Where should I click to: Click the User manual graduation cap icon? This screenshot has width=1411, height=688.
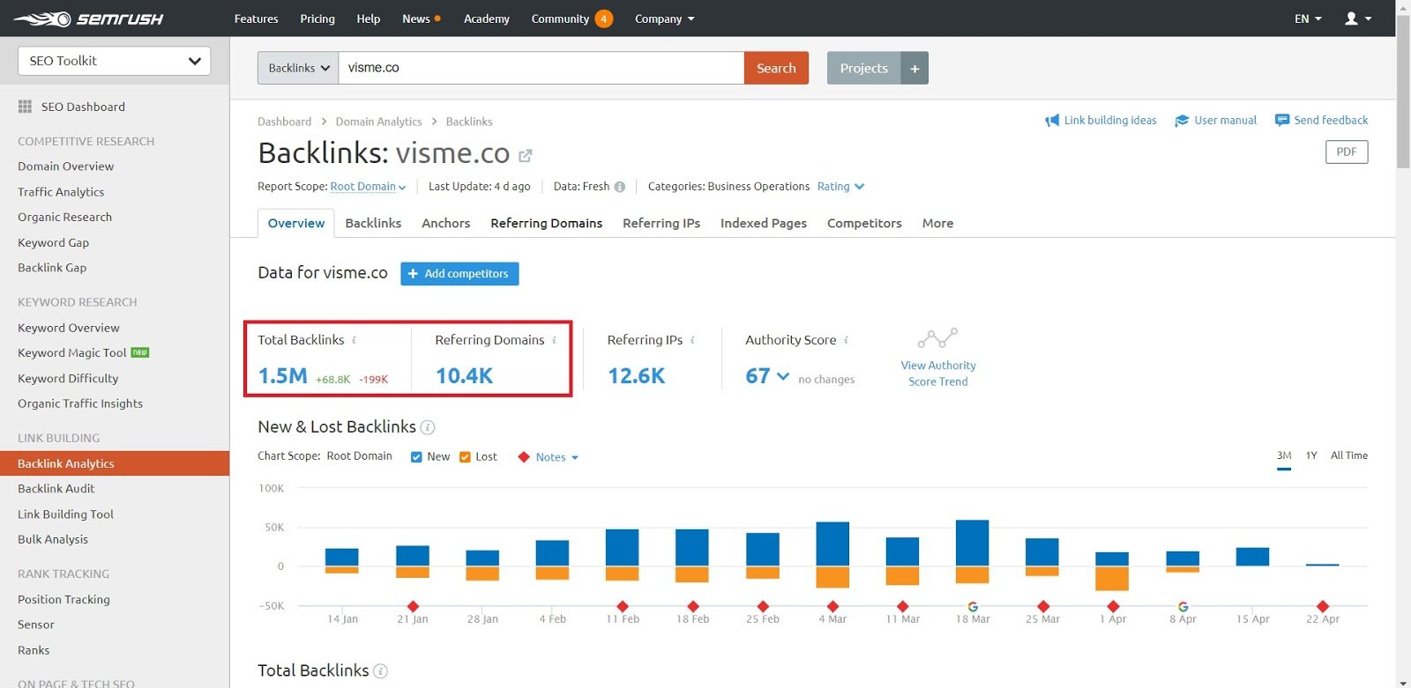1182,121
